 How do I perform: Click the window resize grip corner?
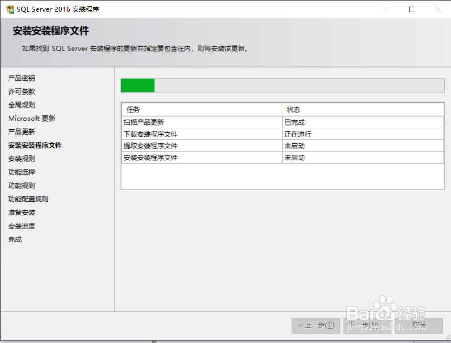tap(448, 337)
